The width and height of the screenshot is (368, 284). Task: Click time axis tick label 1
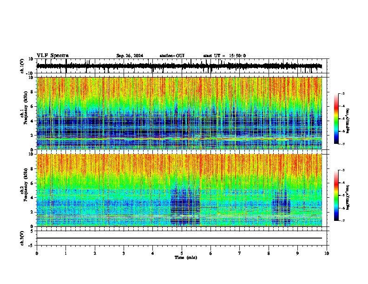coord(66,253)
